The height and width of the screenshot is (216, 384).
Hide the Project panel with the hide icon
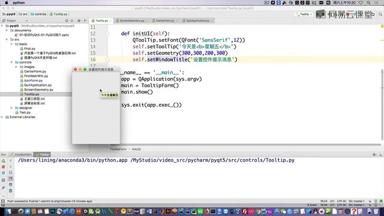click(85, 20)
